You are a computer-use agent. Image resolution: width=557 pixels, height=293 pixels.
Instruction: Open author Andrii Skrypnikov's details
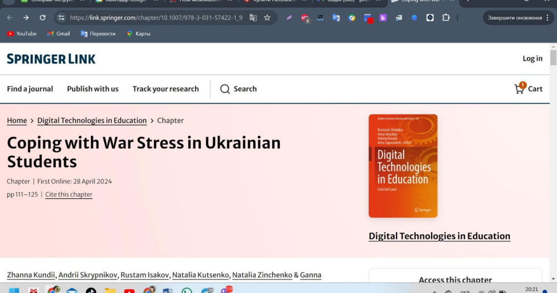point(88,275)
